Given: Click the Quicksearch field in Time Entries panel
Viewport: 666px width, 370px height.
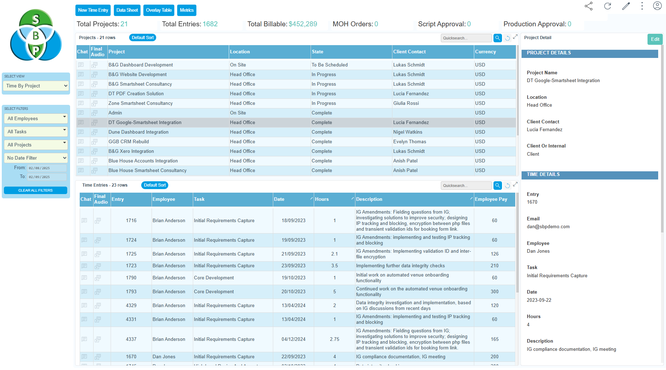Looking at the screenshot, I should [466, 185].
